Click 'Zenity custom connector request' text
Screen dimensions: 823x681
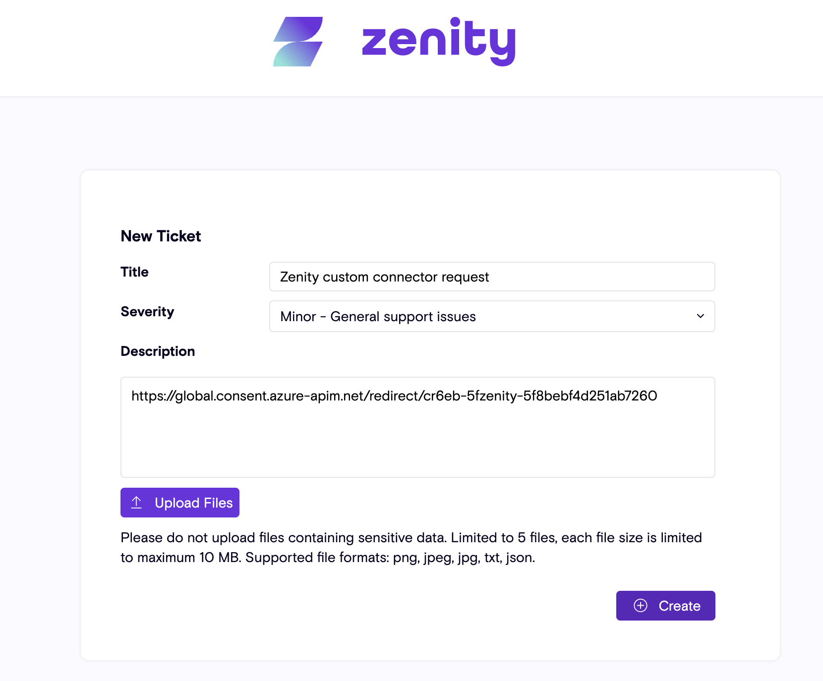pos(384,277)
